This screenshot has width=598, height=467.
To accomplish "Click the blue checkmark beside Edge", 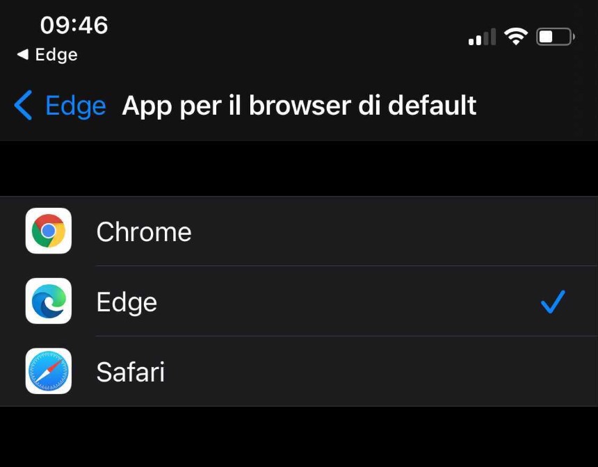I will [553, 302].
